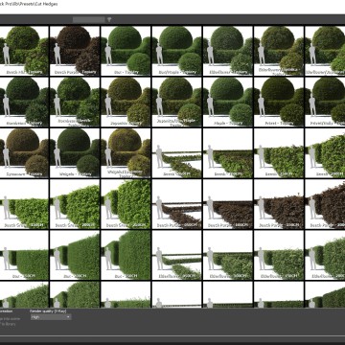Select the Box 250CM tall hedge
345x345 pixels.
126,255
